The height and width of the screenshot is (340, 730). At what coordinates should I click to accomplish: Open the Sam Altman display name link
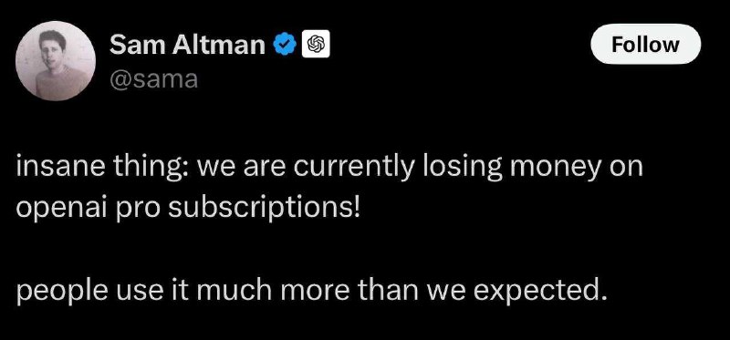click(187, 45)
